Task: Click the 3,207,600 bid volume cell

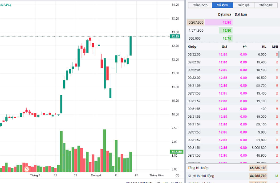Action: pyautogui.click(x=196, y=22)
